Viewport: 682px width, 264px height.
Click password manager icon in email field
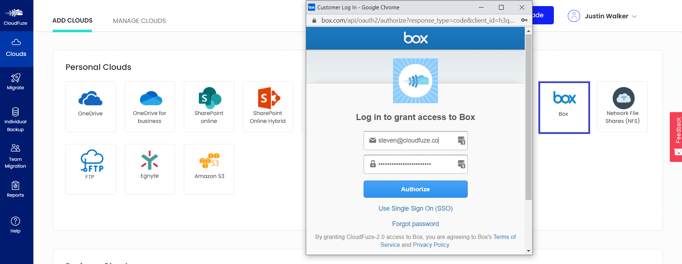[x=461, y=140]
